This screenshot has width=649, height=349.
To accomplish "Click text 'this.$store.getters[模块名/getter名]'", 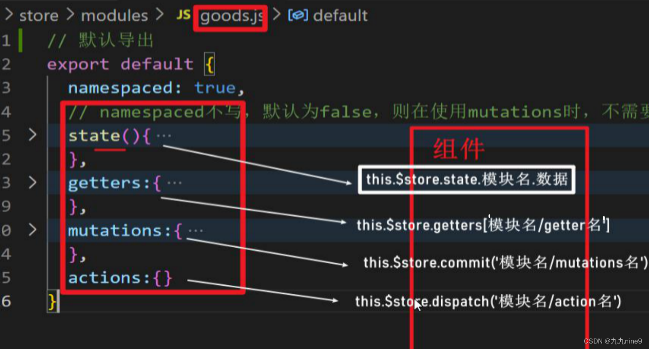I will [483, 225].
